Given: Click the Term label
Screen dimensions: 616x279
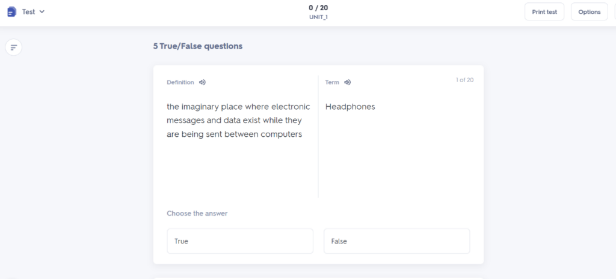Looking at the screenshot, I should (x=332, y=82).
